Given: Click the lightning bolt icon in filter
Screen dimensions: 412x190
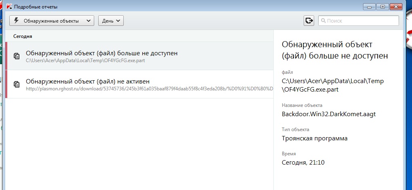Looking at the screenshot, I should click(x=17, y=21).
